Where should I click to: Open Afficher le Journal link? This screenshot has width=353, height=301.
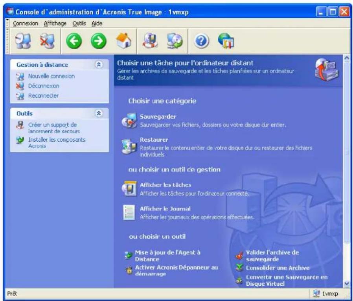pos(165,209)
